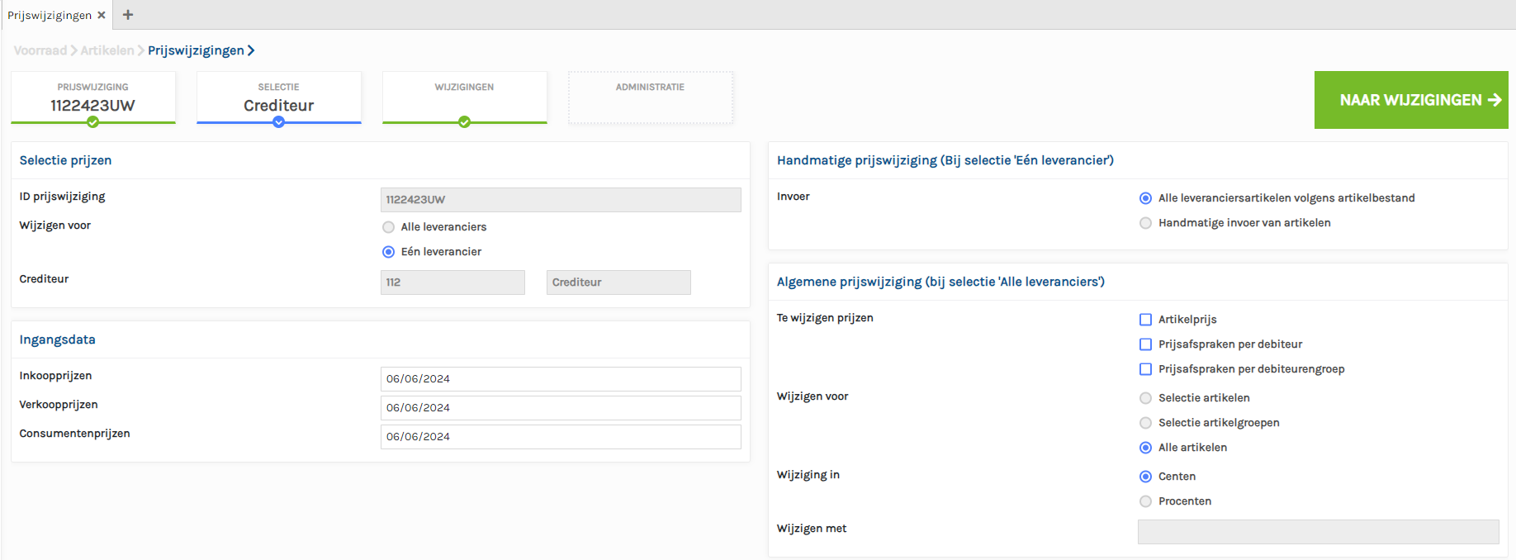Check Prijsafspraken per debiteur
Screen dimensions: 1516x560
1145,344
